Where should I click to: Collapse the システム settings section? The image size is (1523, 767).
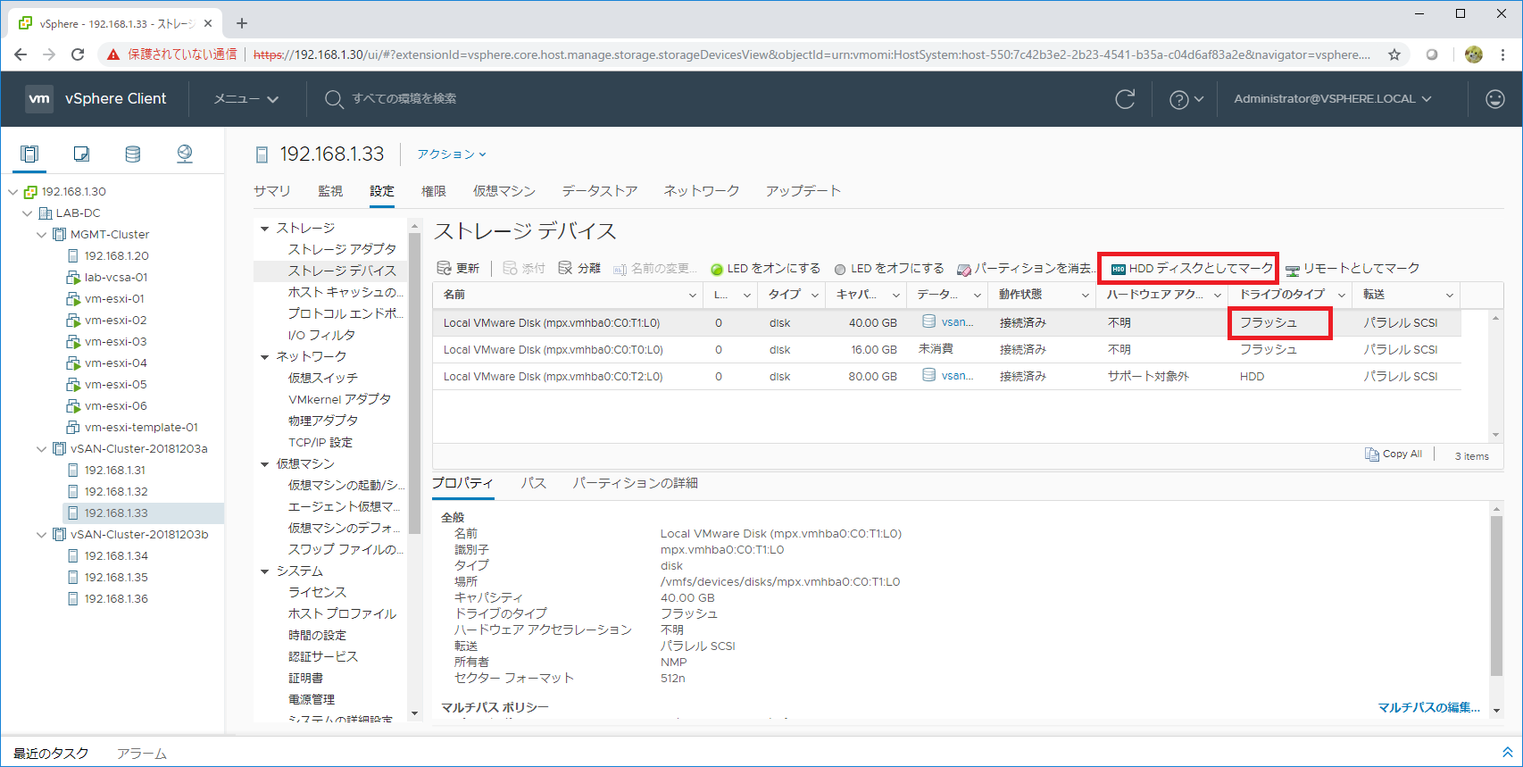[x=265, y=571]
